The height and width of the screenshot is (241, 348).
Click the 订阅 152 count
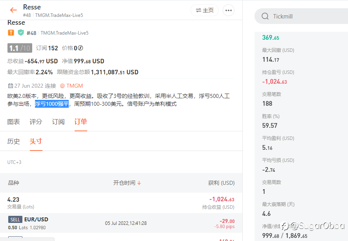[x=47, y=48]
